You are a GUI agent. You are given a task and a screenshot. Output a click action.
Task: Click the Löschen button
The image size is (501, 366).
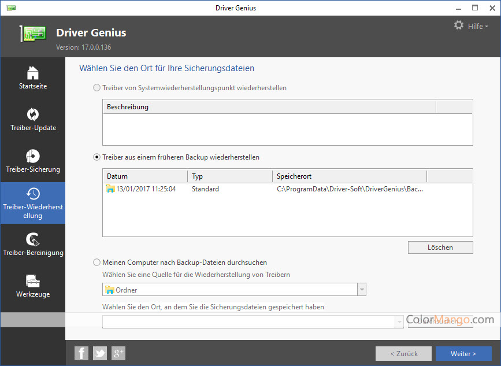[x=440, y=247]
